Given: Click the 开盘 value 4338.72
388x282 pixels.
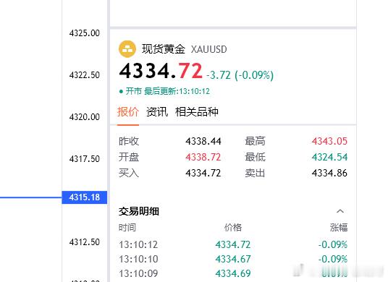Looking at the screenshot, I should coord(203,157).
